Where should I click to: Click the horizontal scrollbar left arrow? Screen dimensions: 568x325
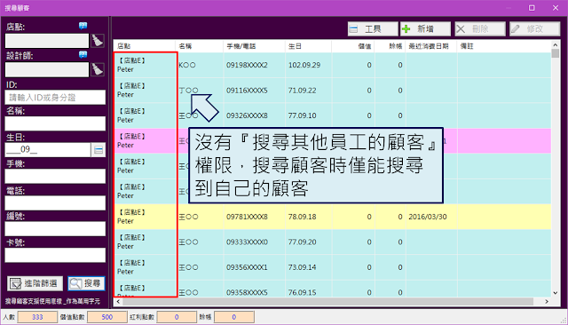click(118, 301)
